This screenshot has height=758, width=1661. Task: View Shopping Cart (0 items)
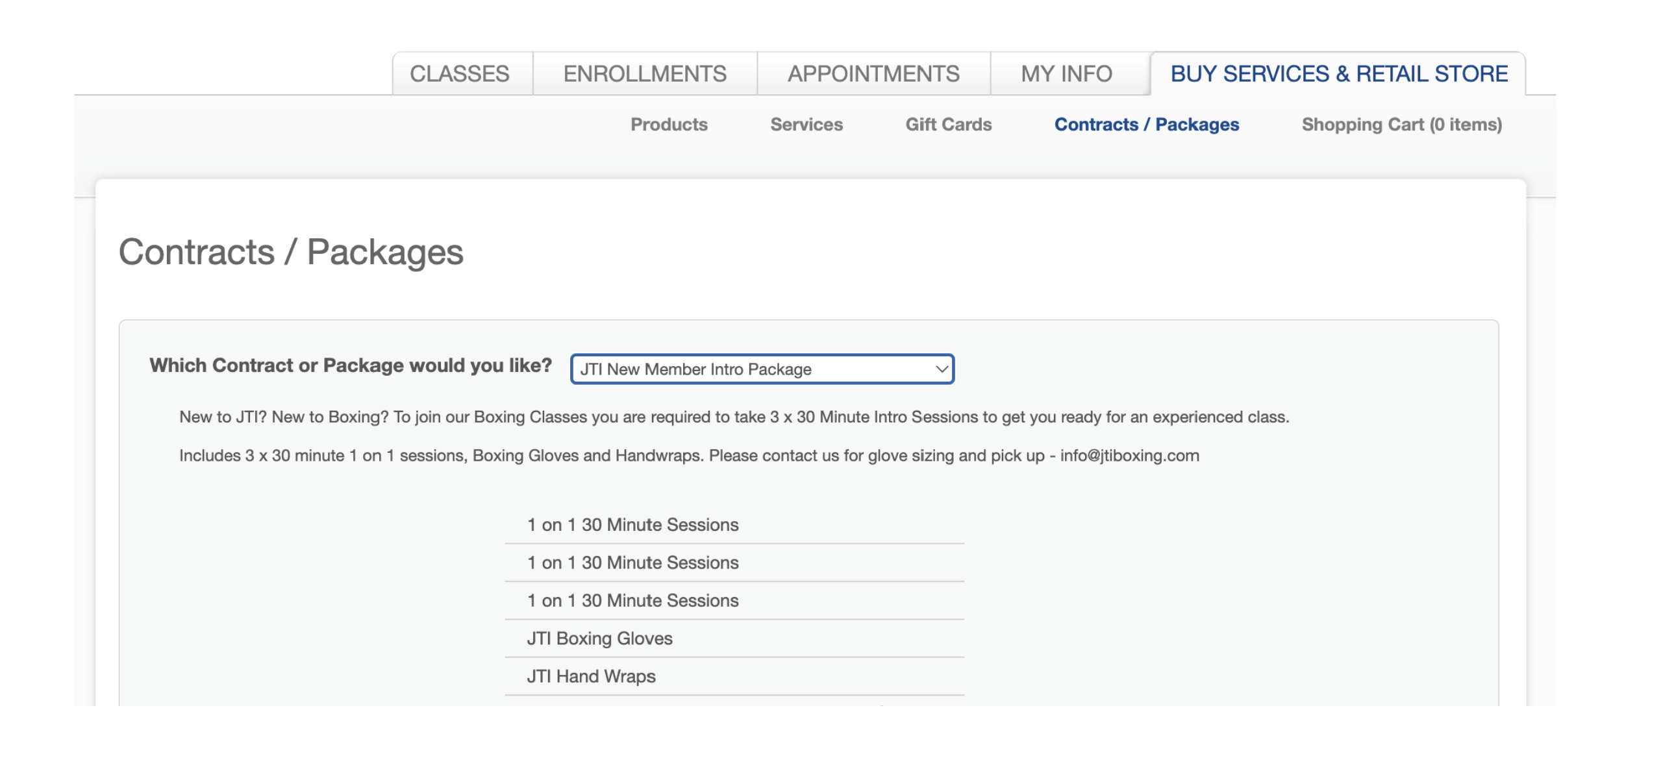(x=1402, y=124)
